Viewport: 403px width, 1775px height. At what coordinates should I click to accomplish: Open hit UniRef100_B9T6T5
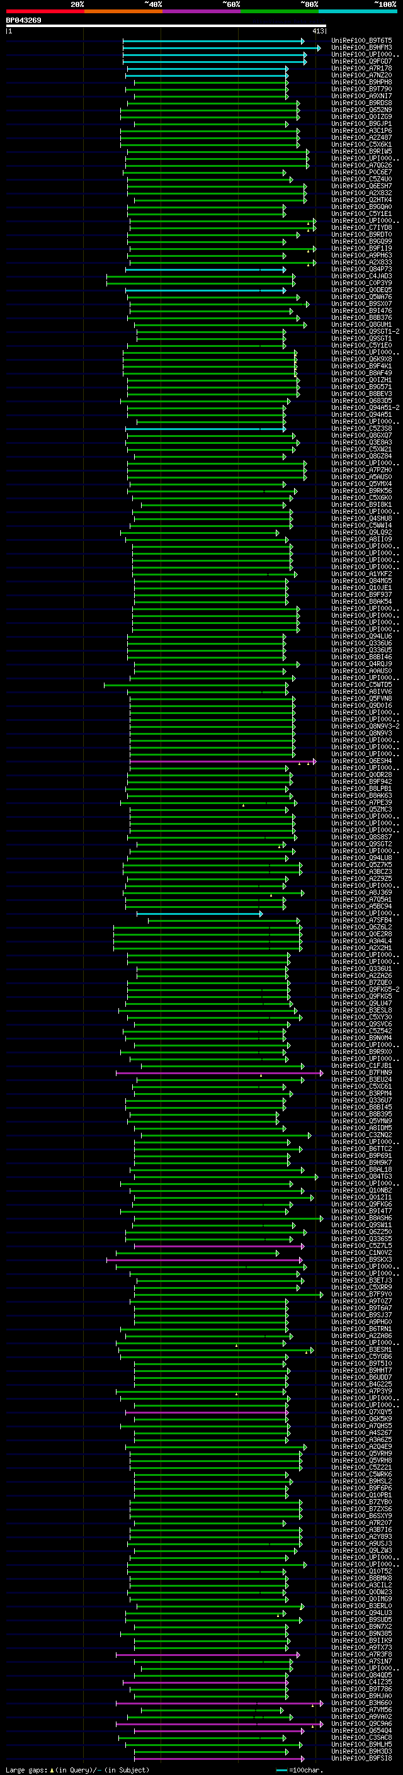361,41
